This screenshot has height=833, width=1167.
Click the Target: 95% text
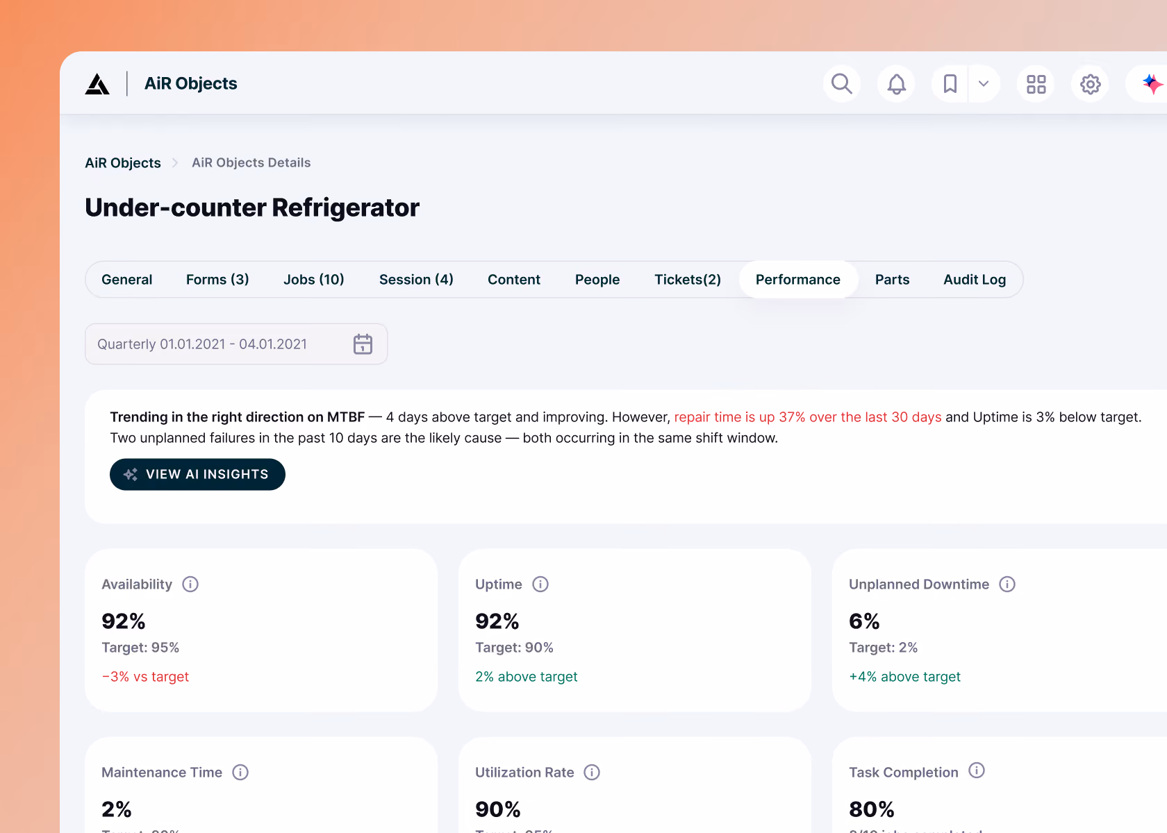click(140, 647)
